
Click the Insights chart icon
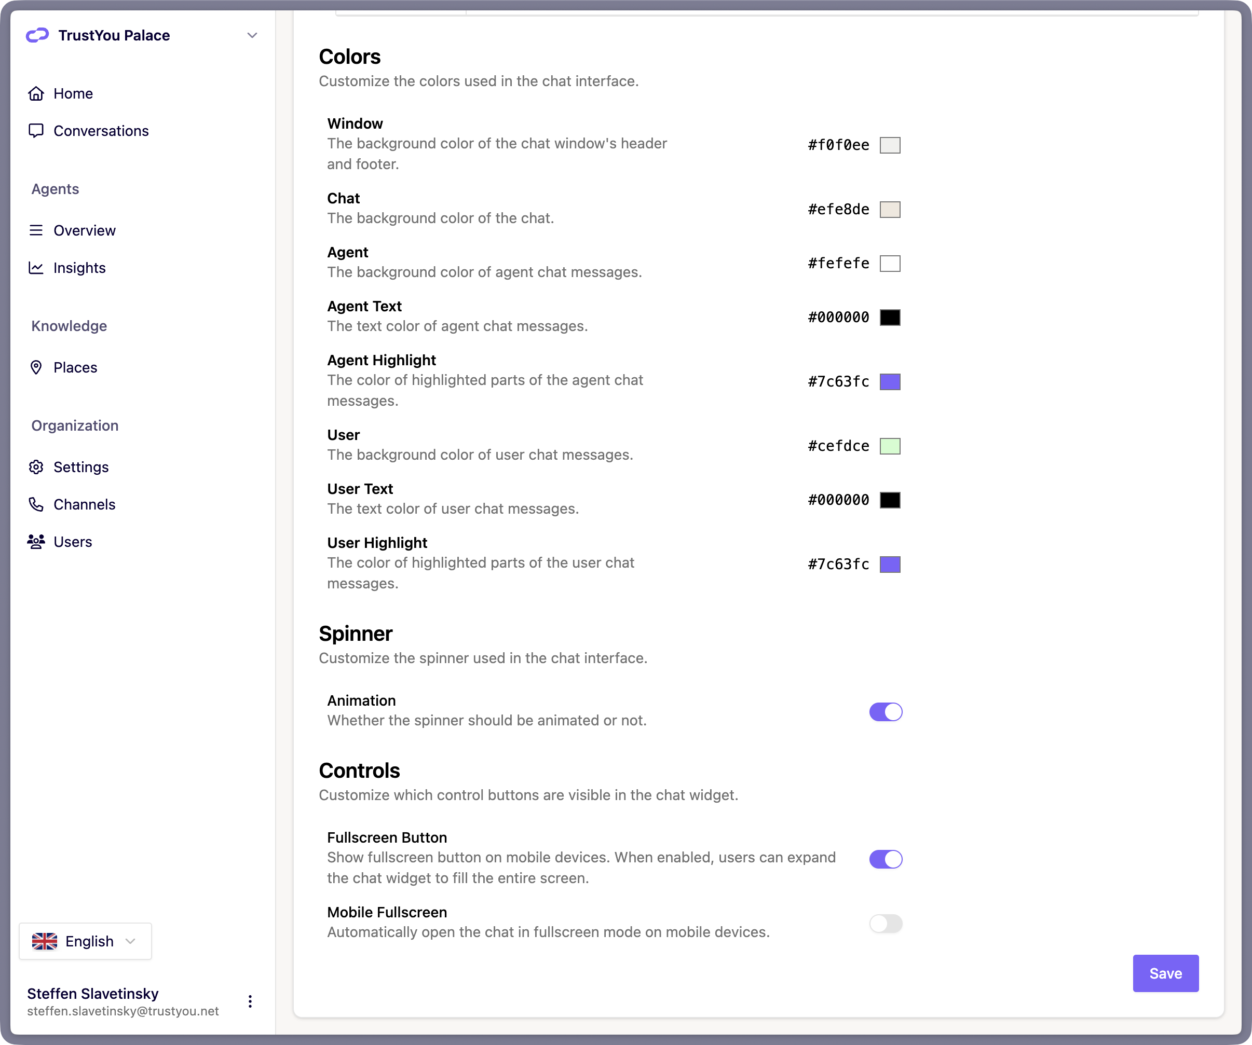coord(36,268)
